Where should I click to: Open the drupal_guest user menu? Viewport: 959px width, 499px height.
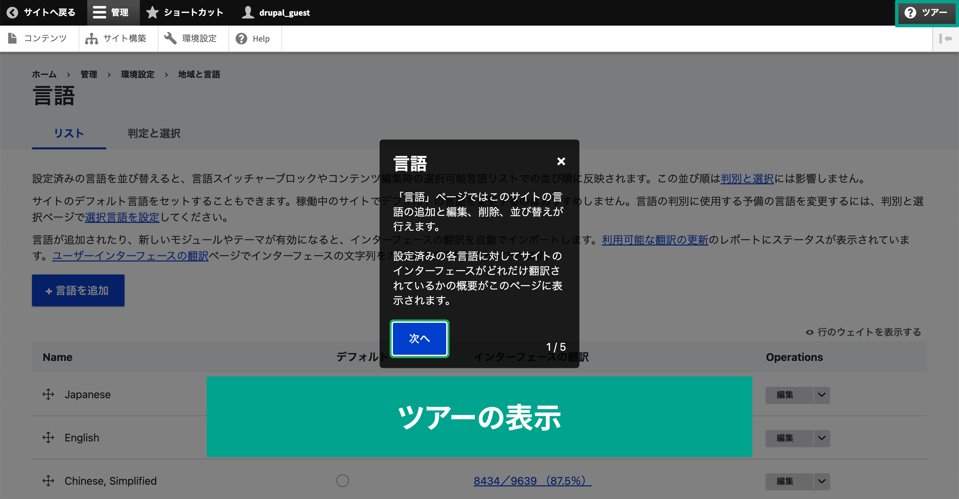pos(275,13)
